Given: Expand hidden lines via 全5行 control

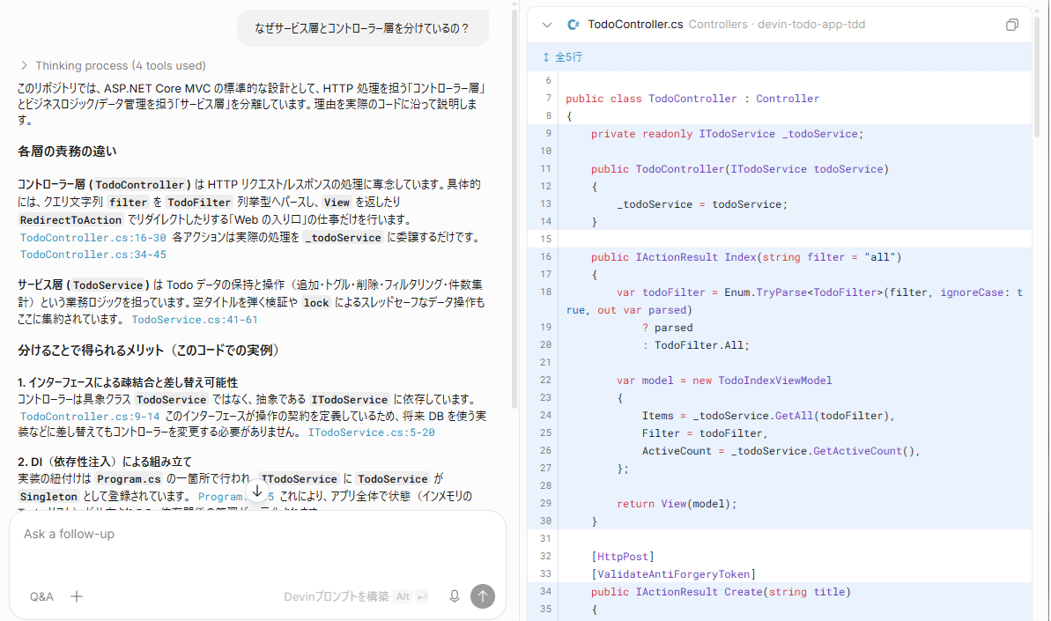Looking at the screenshot, I should tap(562, 57).
